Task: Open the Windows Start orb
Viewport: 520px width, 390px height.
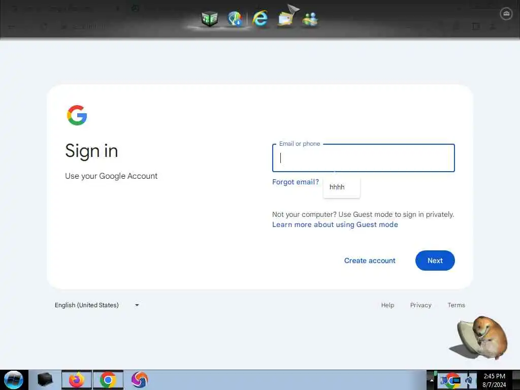Action: (x=13, y=380)
